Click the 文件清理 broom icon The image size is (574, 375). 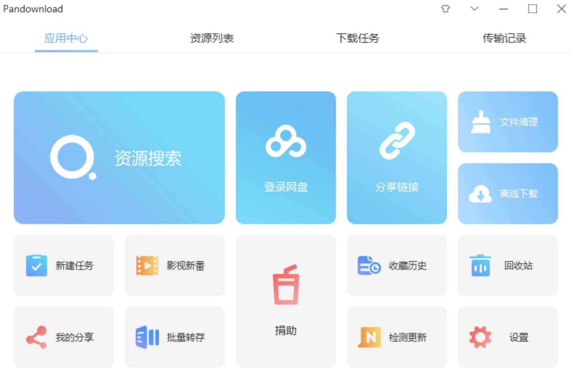480,122
